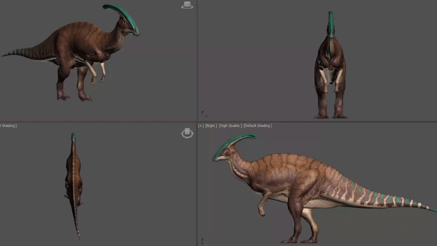Open the [Right] point-of-view viewport menu
This screenshot has height=246, width=437.
[x=211, y=126]
